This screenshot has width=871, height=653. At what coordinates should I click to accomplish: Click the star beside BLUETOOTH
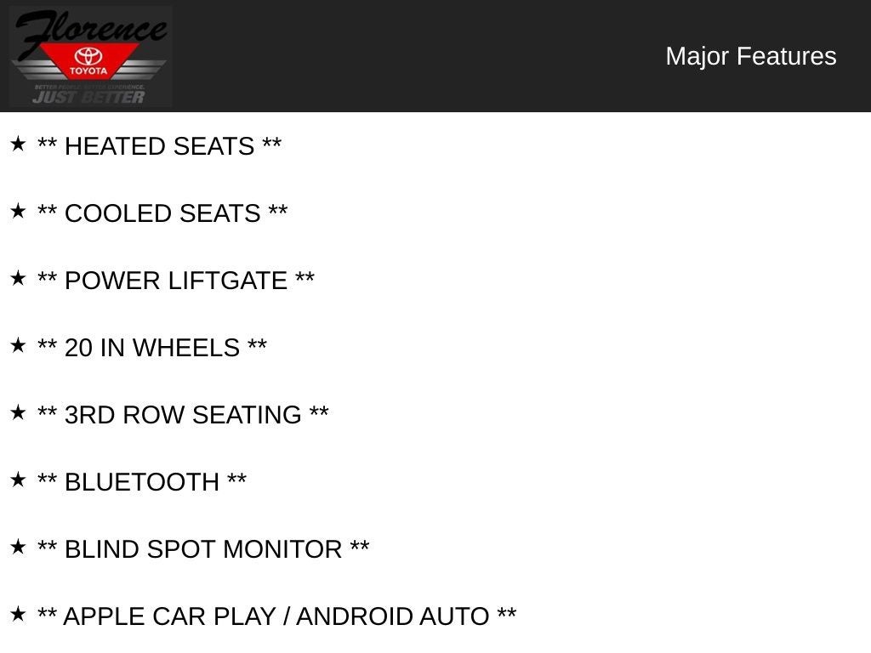[x=18, y=480]
